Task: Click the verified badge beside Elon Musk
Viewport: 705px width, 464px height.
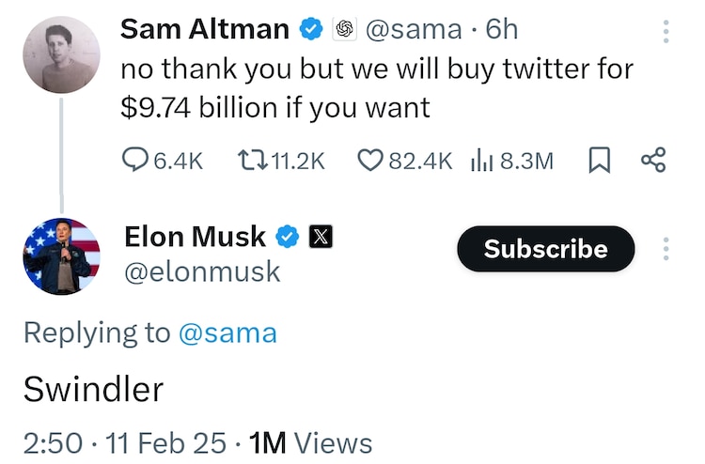Action: tap(287, 238)
